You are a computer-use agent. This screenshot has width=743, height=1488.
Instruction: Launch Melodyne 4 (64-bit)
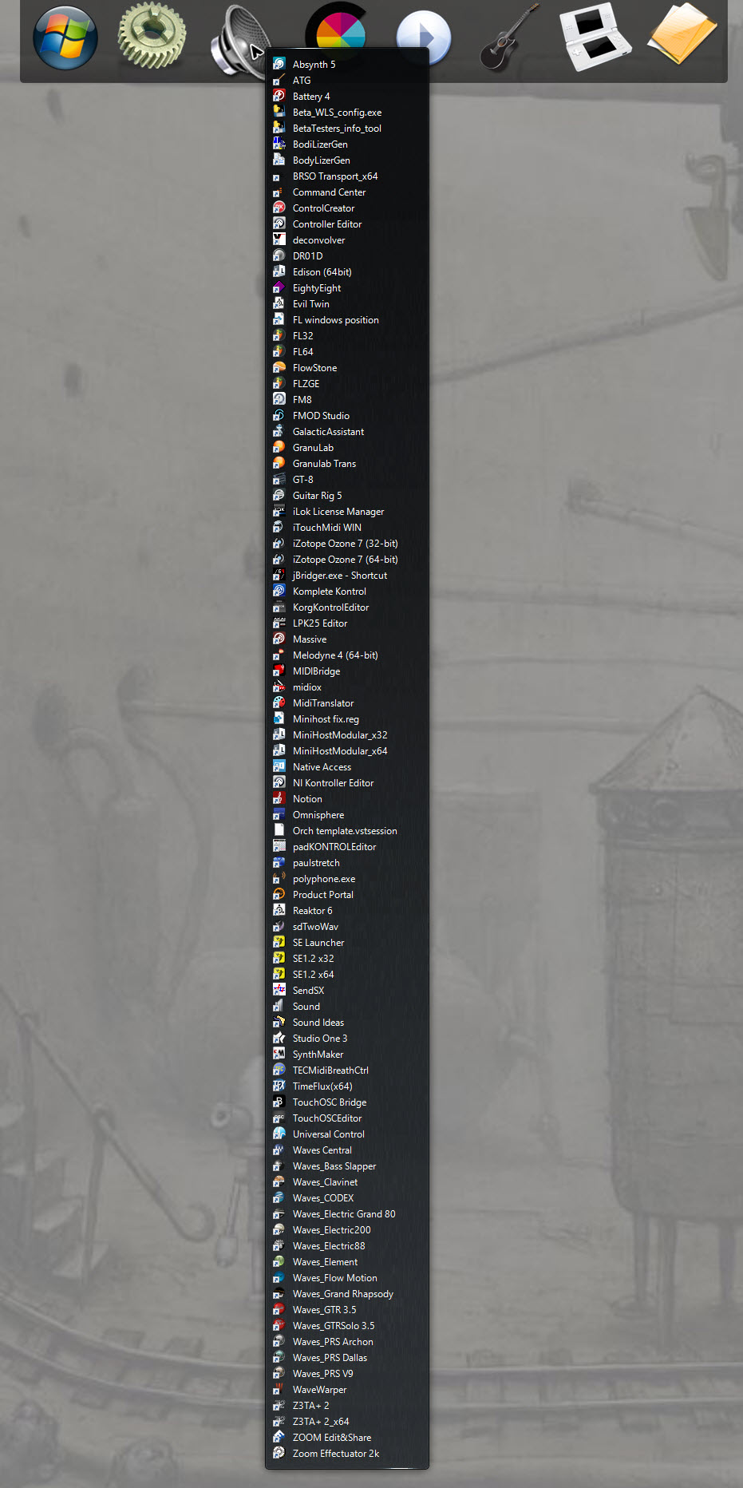coord(335,655)
